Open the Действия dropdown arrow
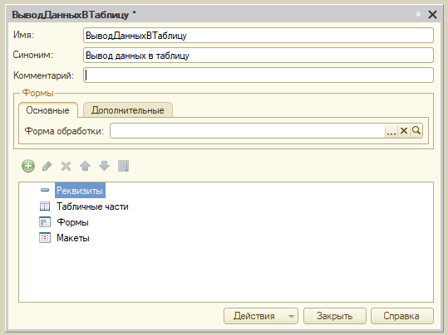448x335 pixels. [291, 316]
